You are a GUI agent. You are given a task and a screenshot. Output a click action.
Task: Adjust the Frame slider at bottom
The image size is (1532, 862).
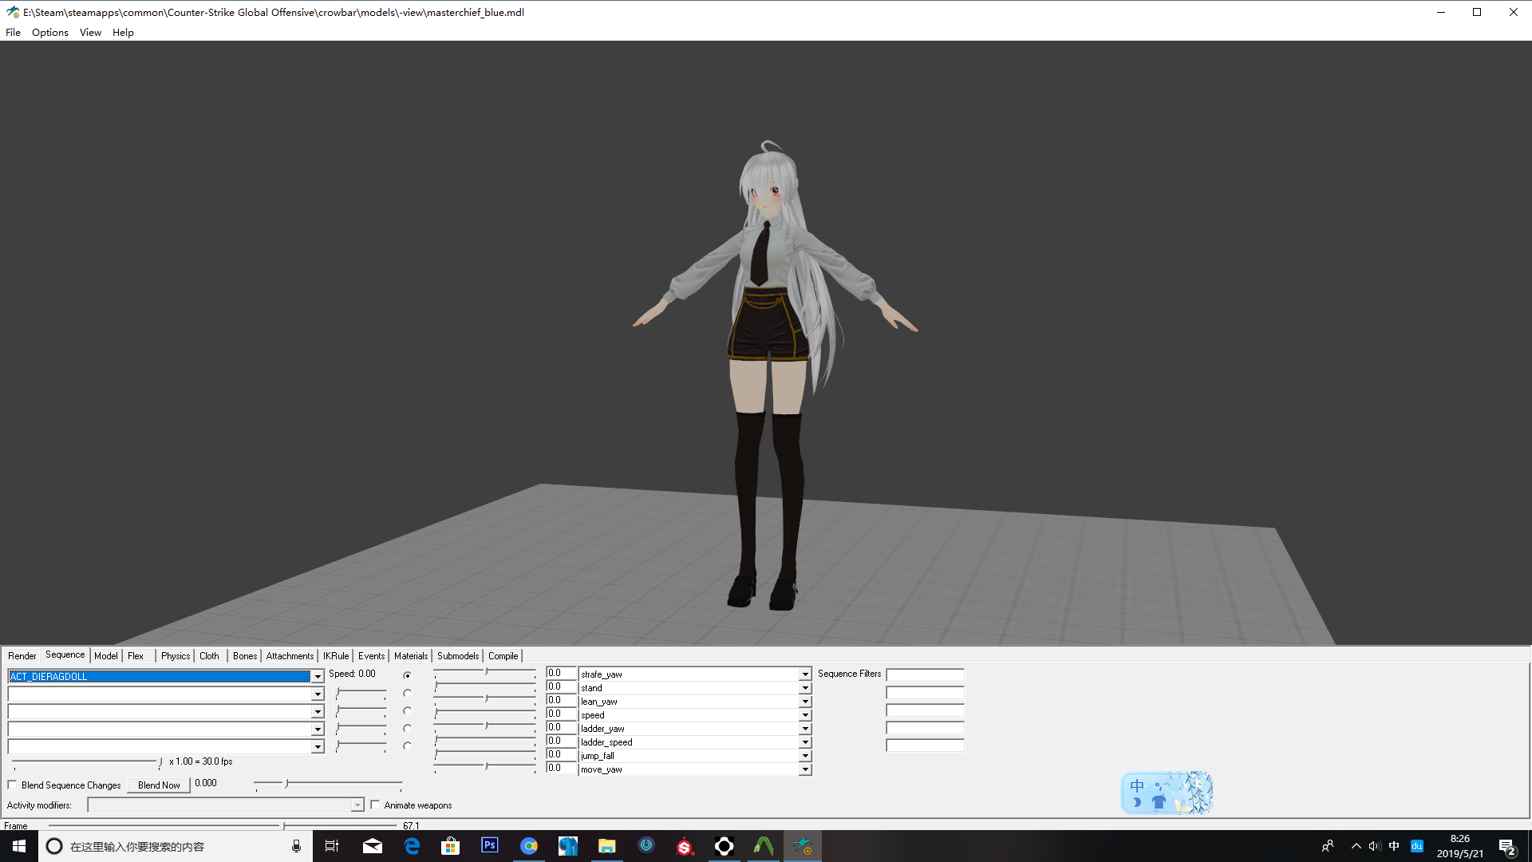tap(222, 826)
